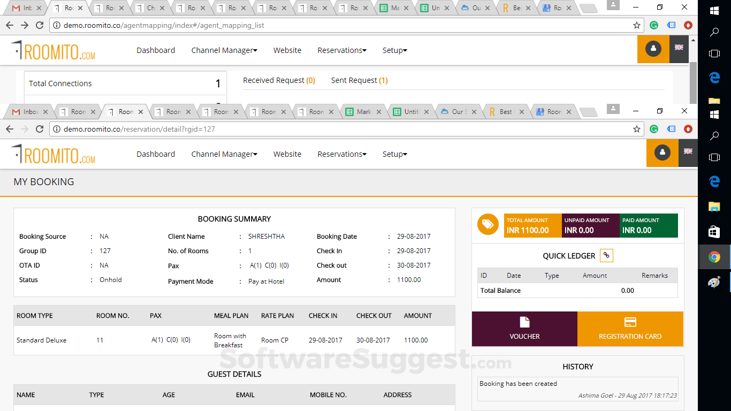This screenshot has height=411, width=731.
Task: Click 'Pay at Hotel' payment mode
Action: (266, 281)
